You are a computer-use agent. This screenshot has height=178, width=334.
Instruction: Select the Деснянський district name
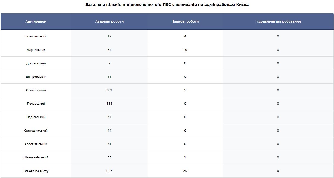tap(36, 63)
